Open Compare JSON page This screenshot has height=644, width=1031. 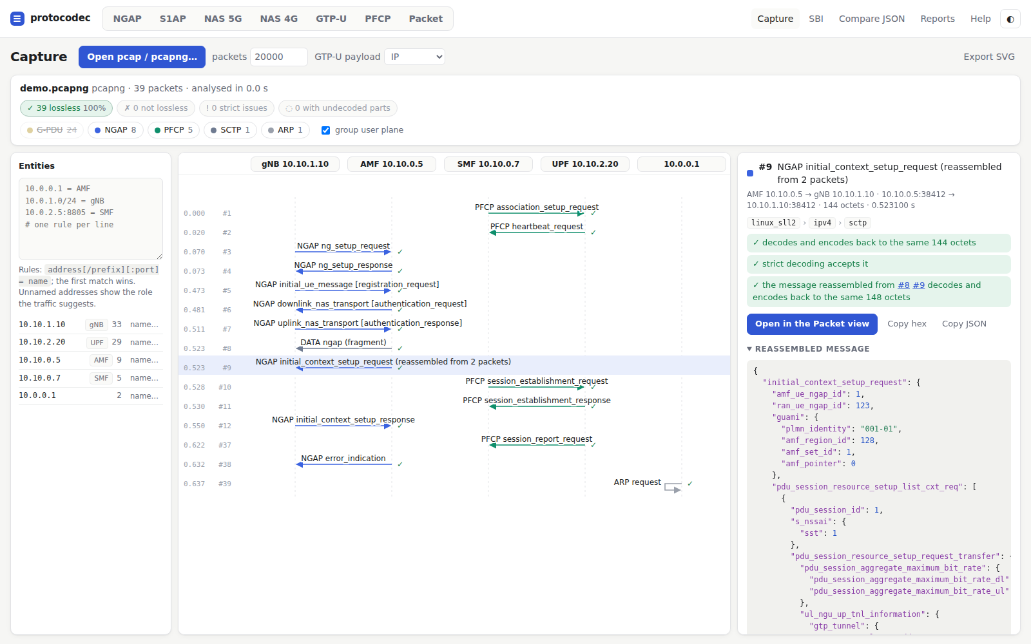point(872,19)
